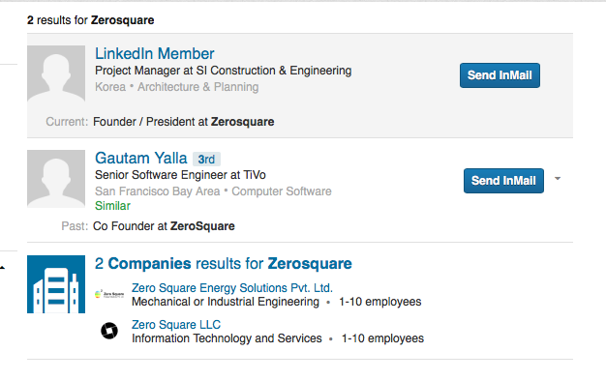Open the LinkedIn Member name link
Viewport: 606px width, 381px height.
pyautogui.click(x=155, y=53)
